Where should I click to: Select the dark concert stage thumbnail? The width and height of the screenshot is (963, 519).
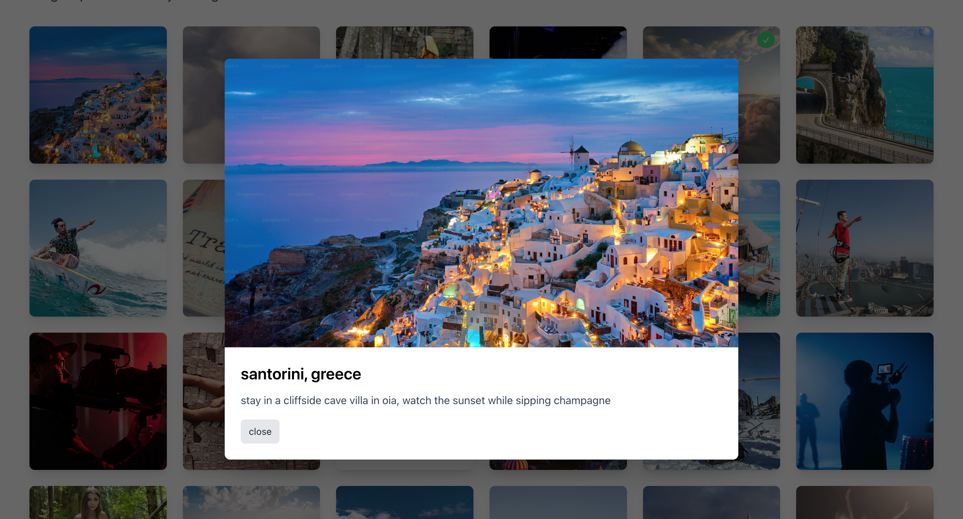point(558,42)
